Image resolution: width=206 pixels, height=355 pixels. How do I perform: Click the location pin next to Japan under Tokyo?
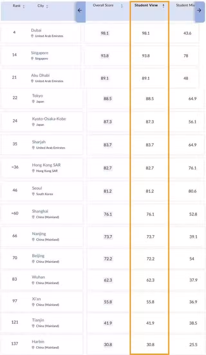[x=33, y=102]
